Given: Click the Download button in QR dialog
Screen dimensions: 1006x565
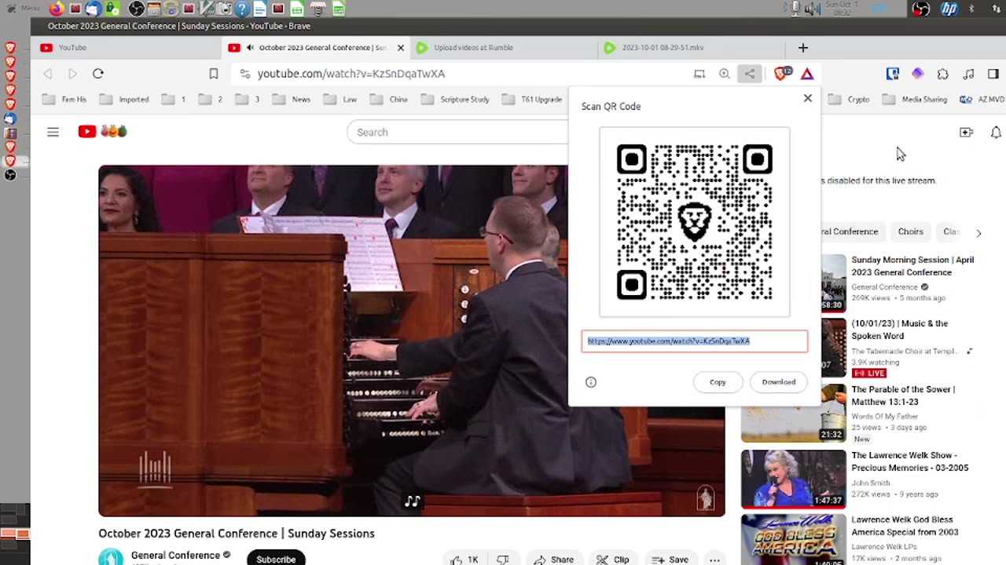Looking at the screenshot, I should coord(778,382).
